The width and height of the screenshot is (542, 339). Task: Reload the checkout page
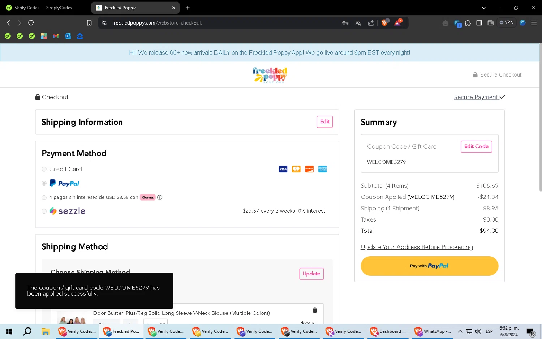click(31, 23)
